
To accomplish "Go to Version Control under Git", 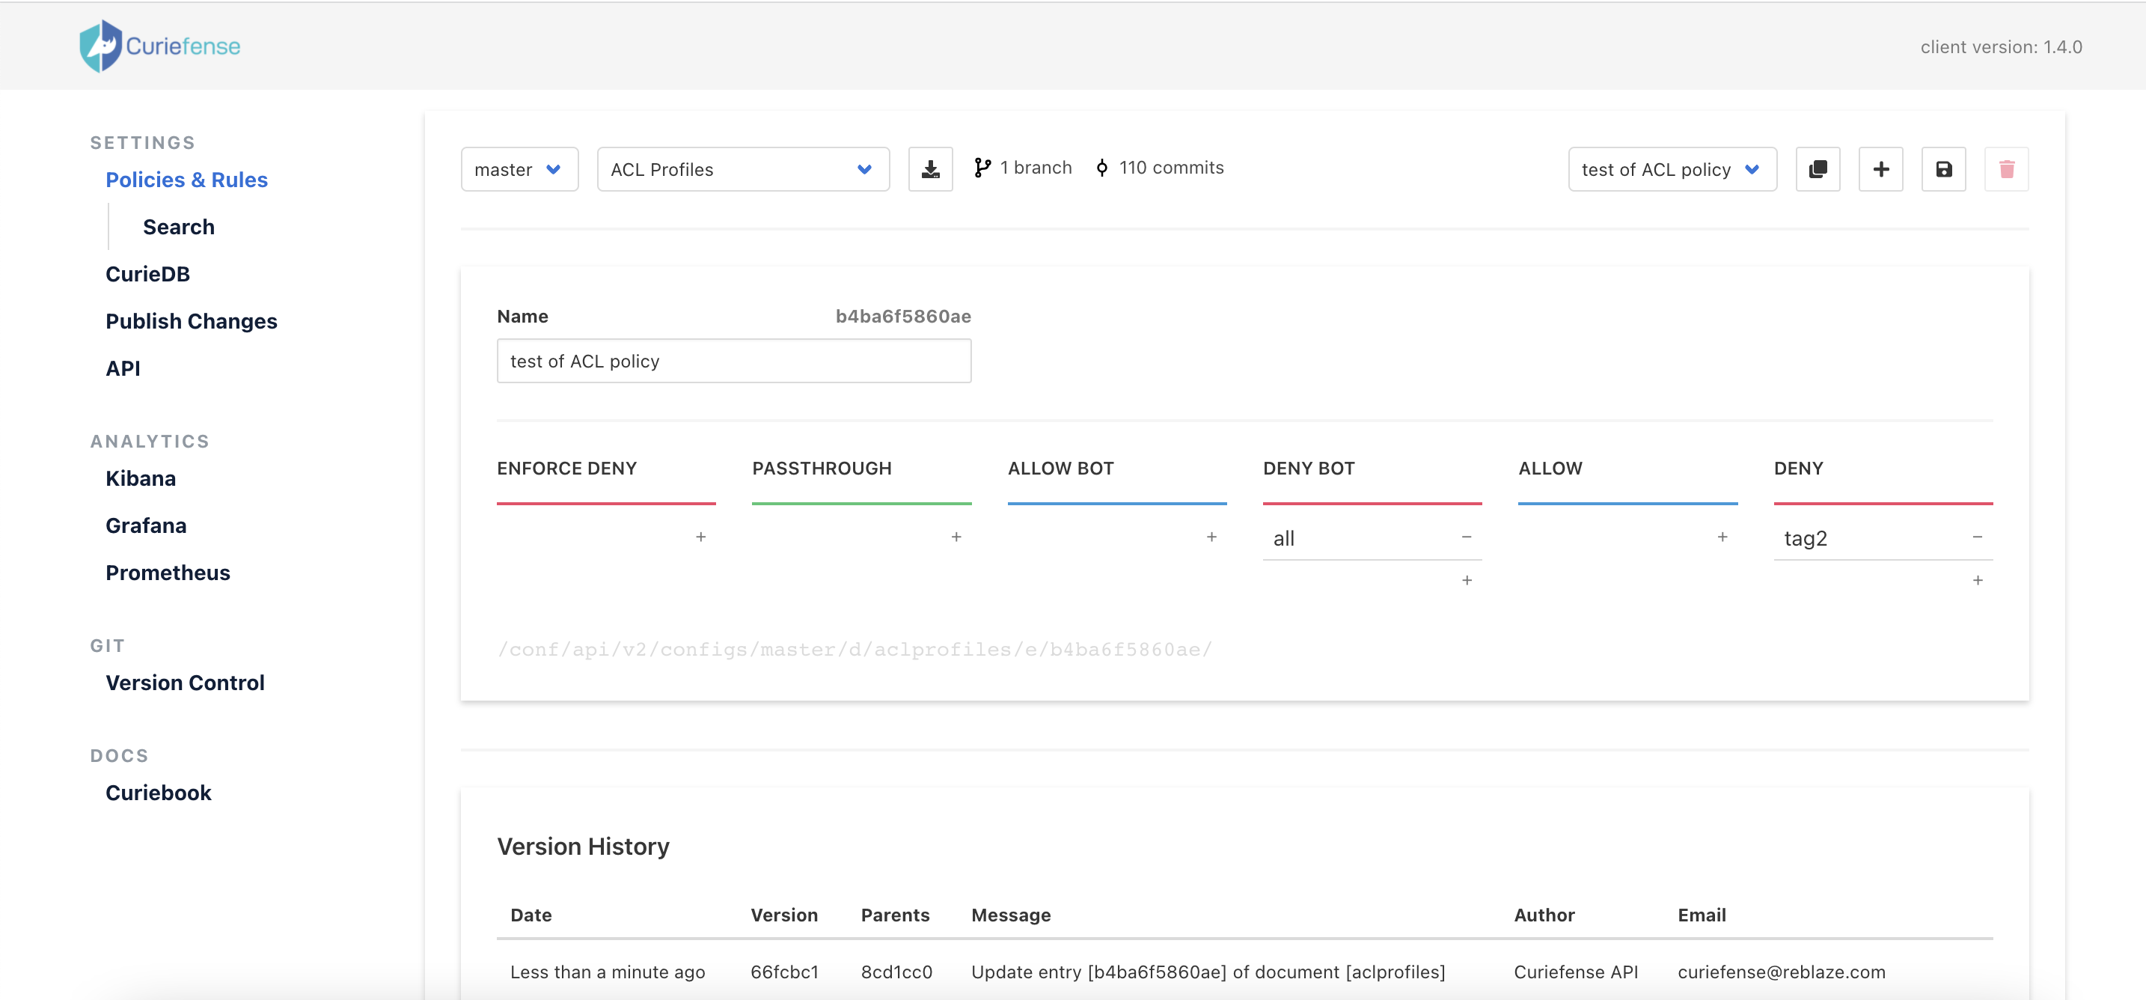I will pyautogui.click(x=184, y=683).
